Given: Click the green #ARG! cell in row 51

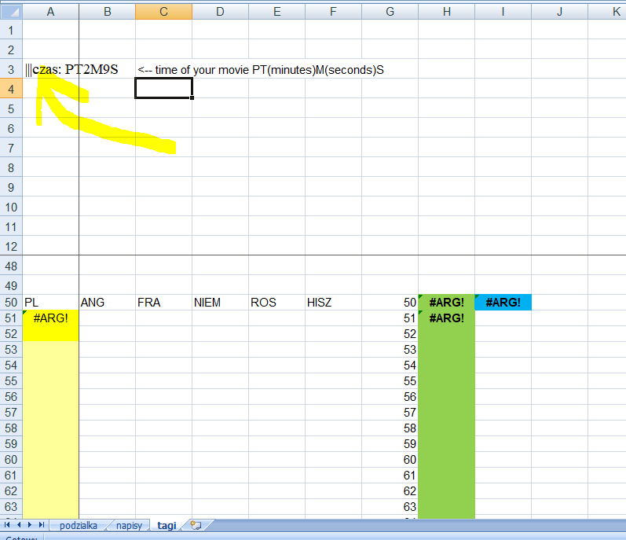Looking at the screenshot, I should (x=446, y=318).
